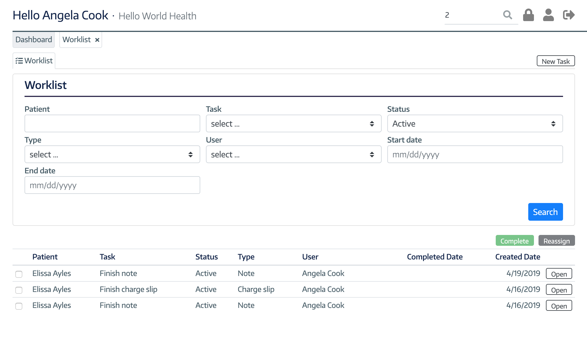The width and height of the screenshot is (587, 345).
Task: Click the Worklist list icon on the tab
Action: click(x=19, y=60)
